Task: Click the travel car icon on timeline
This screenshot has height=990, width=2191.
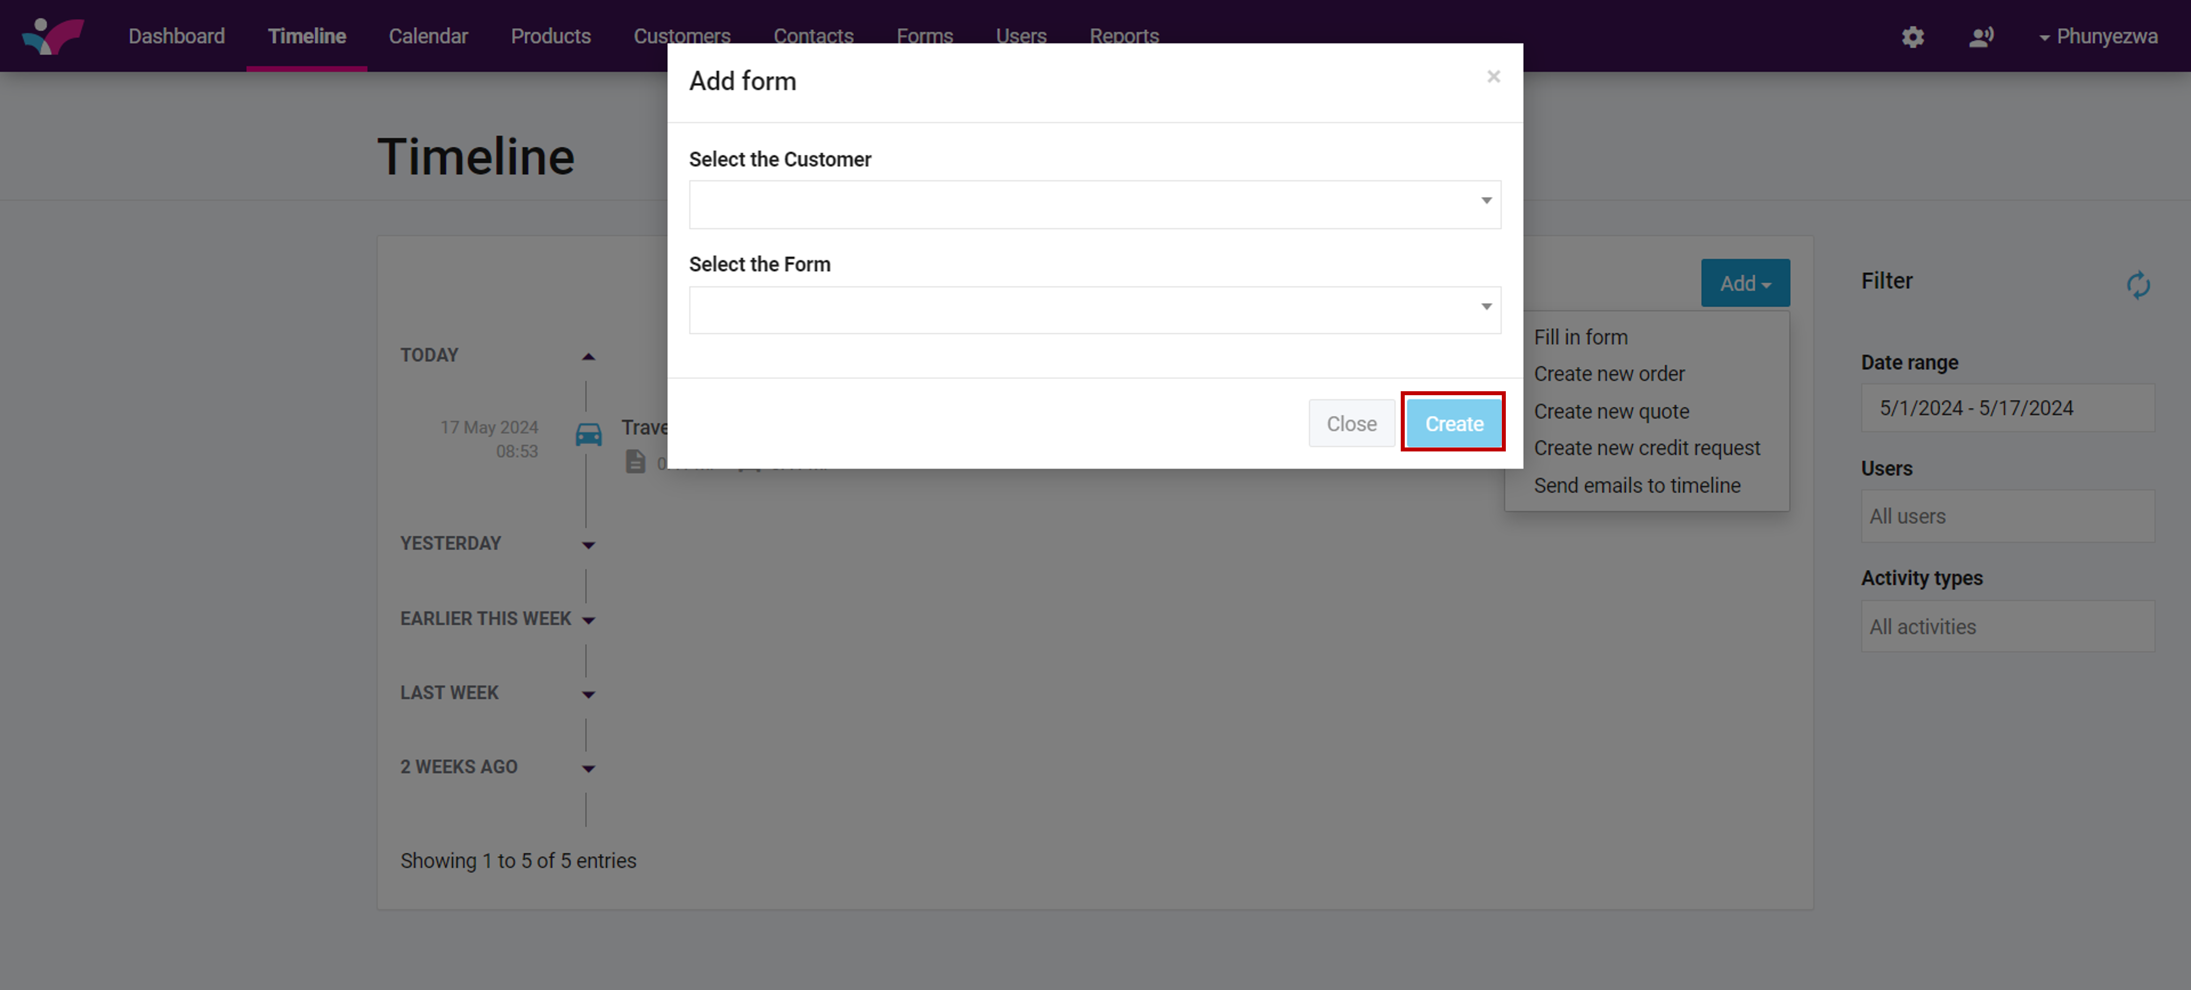Action: (x=589, y=435)
